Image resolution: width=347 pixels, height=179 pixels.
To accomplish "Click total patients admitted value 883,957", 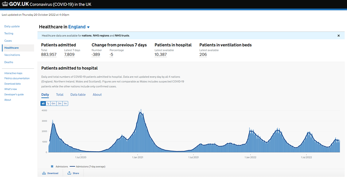I will coord(49,54).
